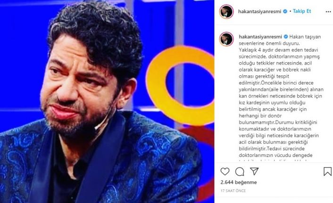333x203 pixels.
Task: Like the post with the heart icon
Action: (225, 171)
